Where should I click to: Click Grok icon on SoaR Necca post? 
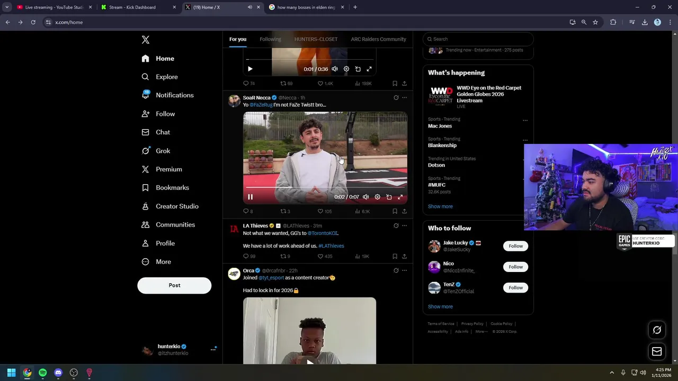396,97
